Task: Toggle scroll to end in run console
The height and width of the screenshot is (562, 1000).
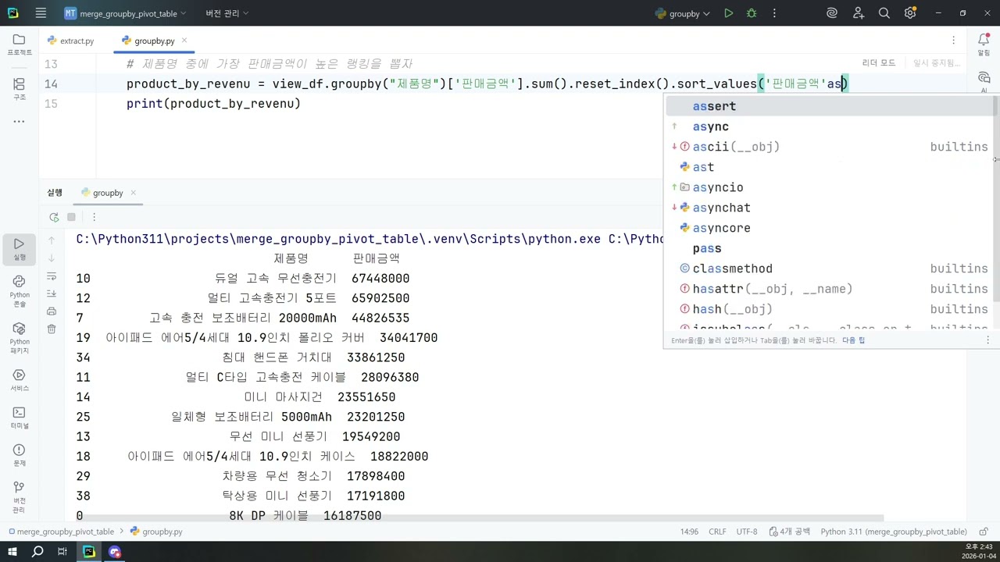Action: click(52, 293)
